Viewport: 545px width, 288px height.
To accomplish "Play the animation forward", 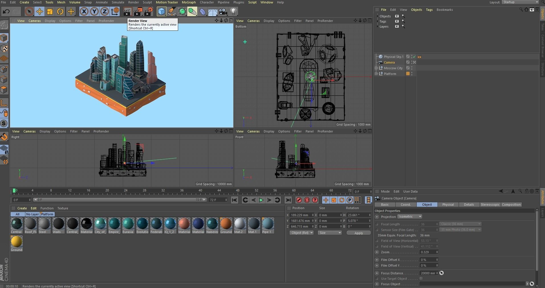I will tap(261, 200).
